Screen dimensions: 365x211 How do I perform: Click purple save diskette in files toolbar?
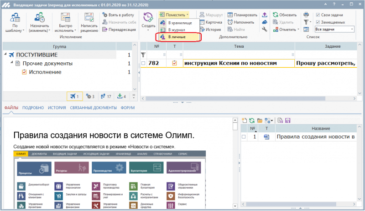(288, 120)
